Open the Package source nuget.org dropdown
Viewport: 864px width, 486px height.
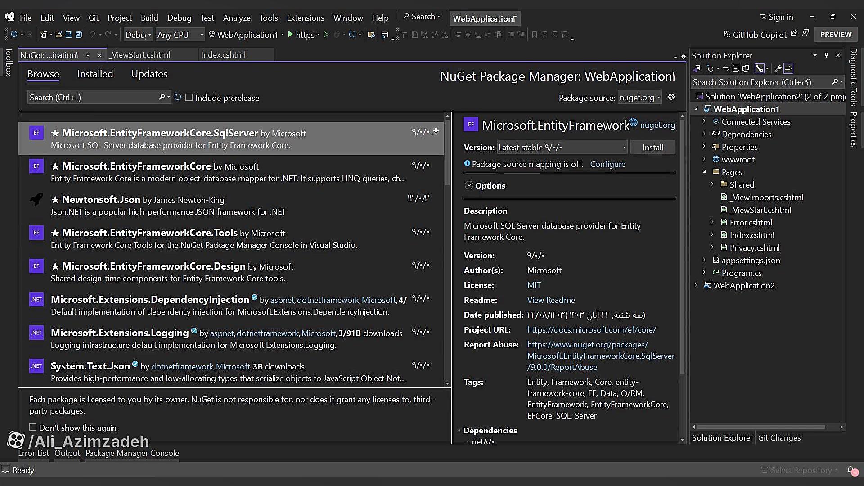pos(639,97)
